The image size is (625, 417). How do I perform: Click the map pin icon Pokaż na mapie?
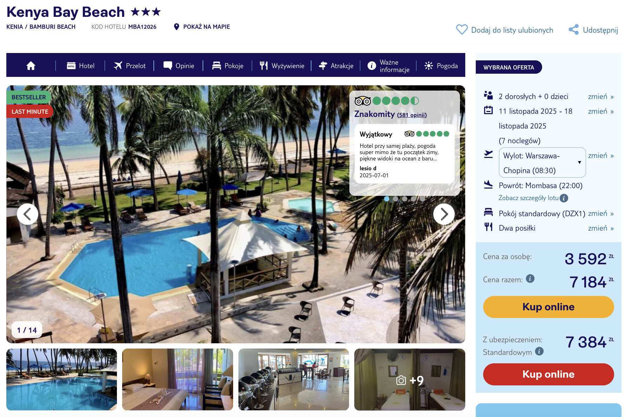pyautogui.click(x=177, y=27)
